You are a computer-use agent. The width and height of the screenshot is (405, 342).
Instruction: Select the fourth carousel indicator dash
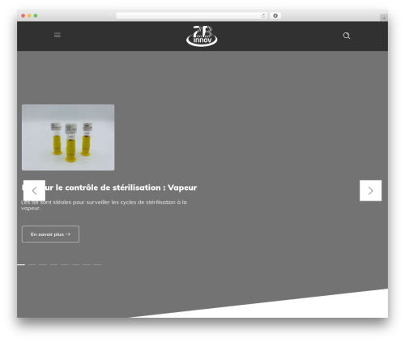click(x=53, y=264)
